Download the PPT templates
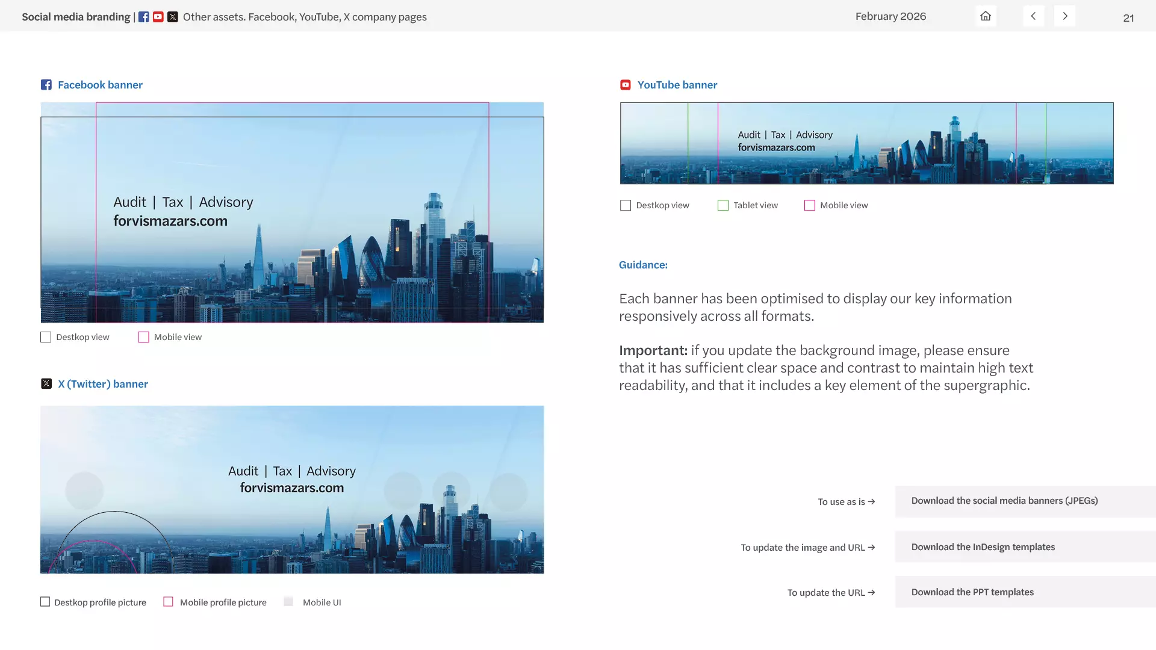 point(972,592)
